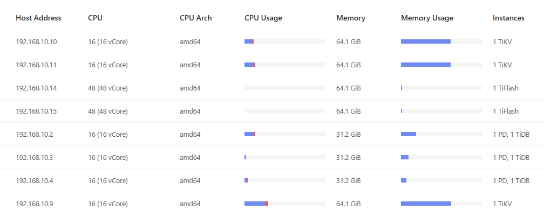Click the Memory Usage column header
This screenshot has width=544, height=224.
(x=427, y=18)
